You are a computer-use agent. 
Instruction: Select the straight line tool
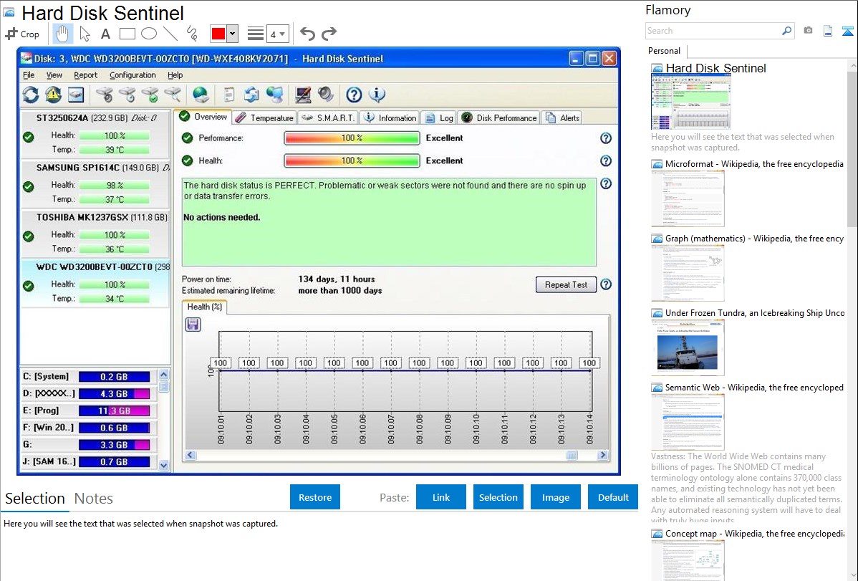170,34
